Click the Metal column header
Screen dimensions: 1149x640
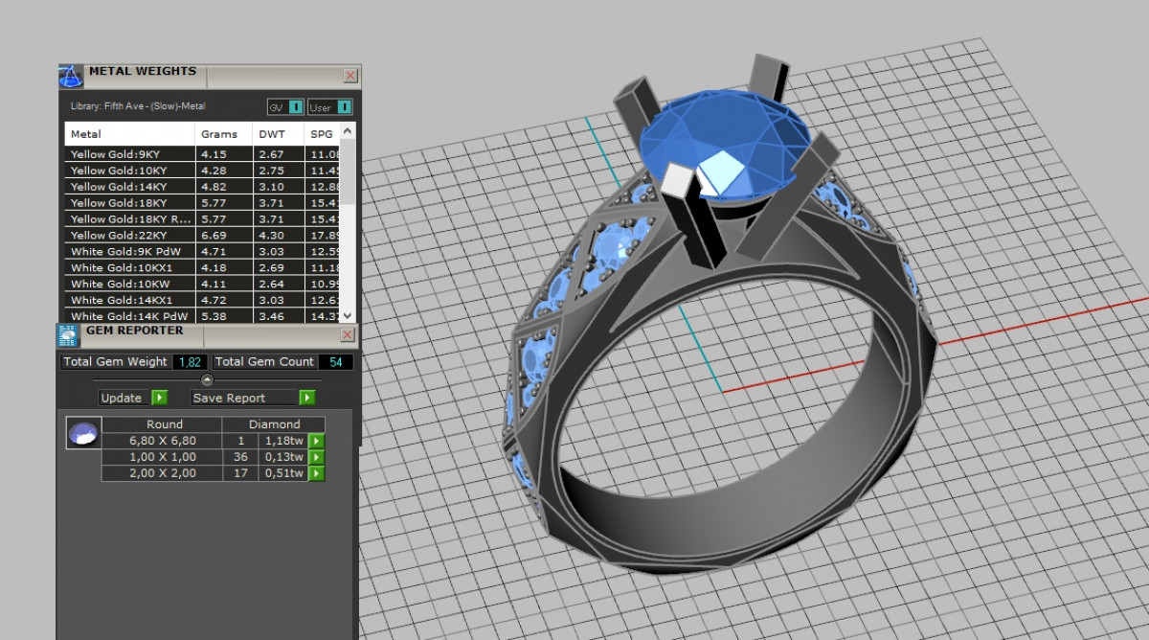click(86, 134)
